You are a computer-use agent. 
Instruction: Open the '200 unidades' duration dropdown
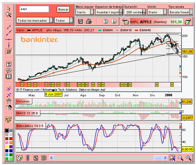pos(135,12)
